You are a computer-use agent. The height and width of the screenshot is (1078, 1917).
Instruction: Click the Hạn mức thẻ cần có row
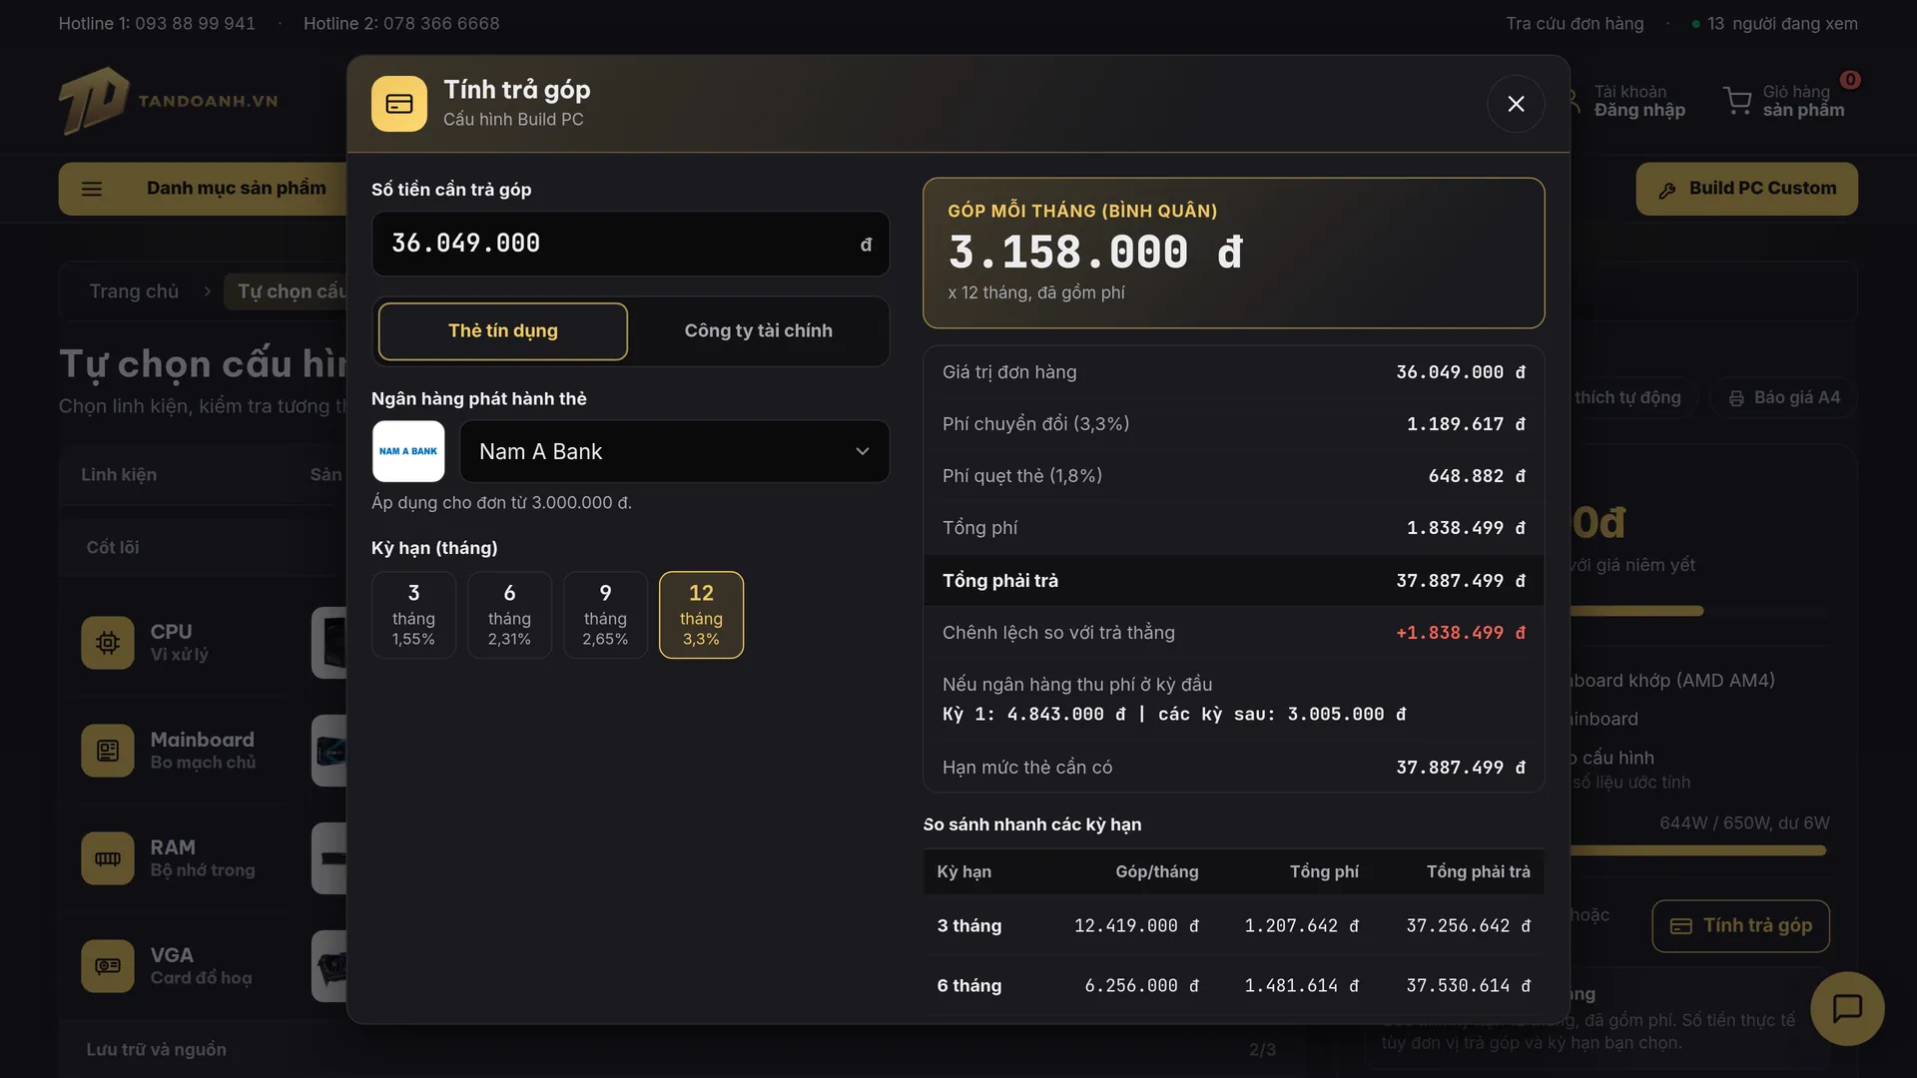pyautogui.click(x=1233, y=768)
